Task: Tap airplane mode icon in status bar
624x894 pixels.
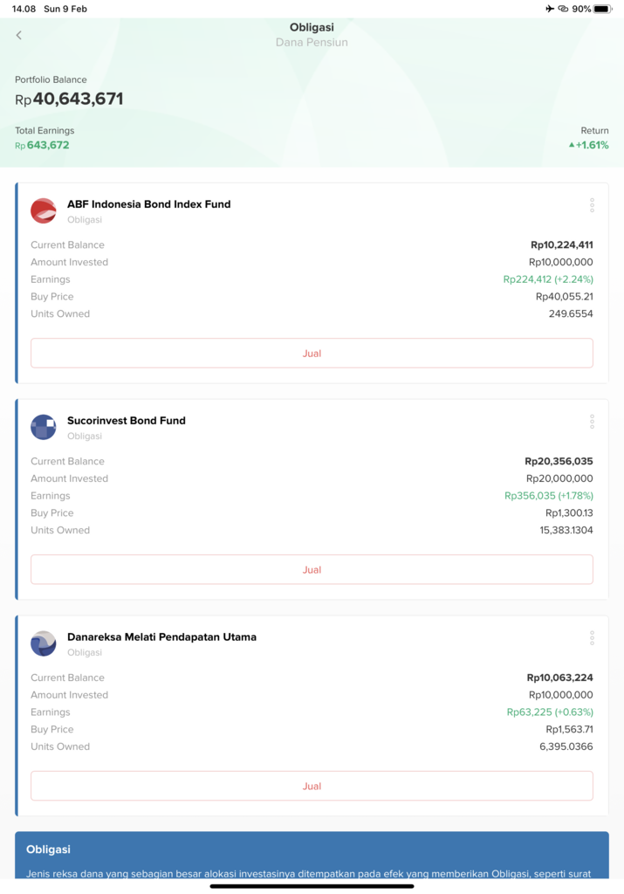Action: click(x=549, y=9)
